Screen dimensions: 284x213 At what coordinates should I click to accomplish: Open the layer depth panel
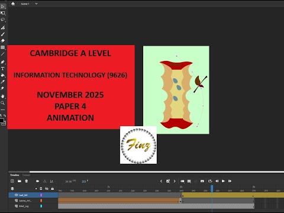(x=51, y=181)
